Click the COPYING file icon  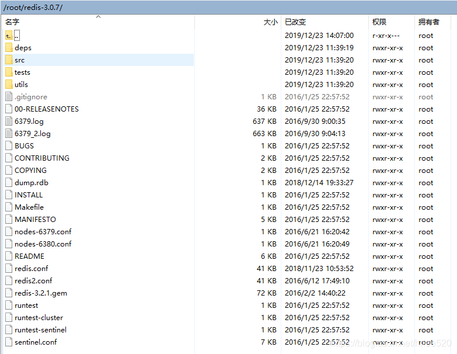click(x=9, y=170)
